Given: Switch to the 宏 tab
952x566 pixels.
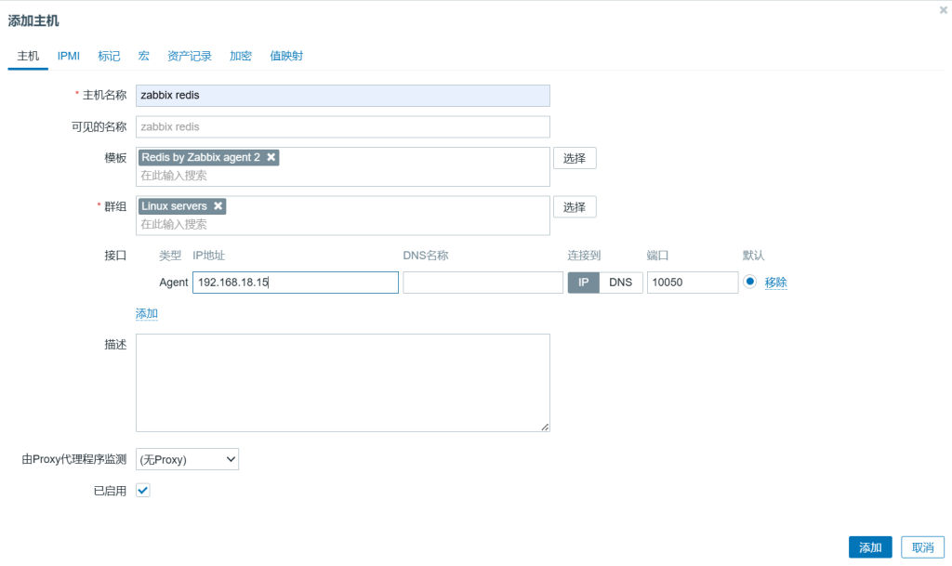Looking at the screenshot, I should click(x=144, y=57).
